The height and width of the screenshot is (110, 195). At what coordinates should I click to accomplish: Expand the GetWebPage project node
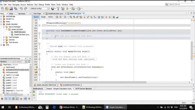coord(1,16)
